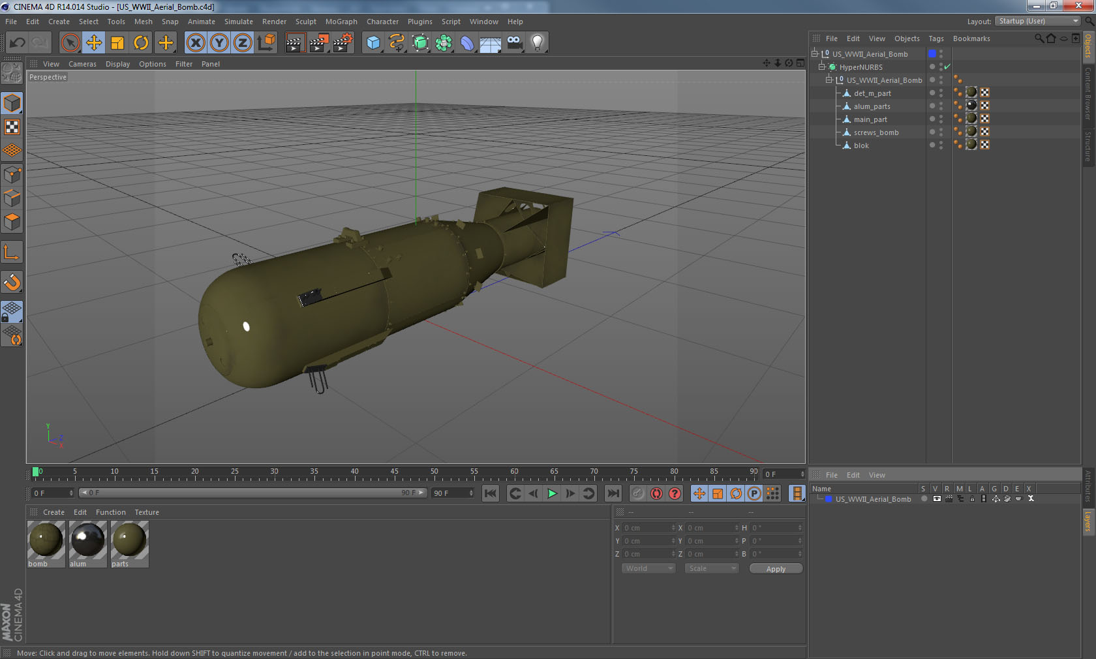Open deformer objects icon
The height and width of the screenshot is (659, 1096).
(x=467, y=43)
